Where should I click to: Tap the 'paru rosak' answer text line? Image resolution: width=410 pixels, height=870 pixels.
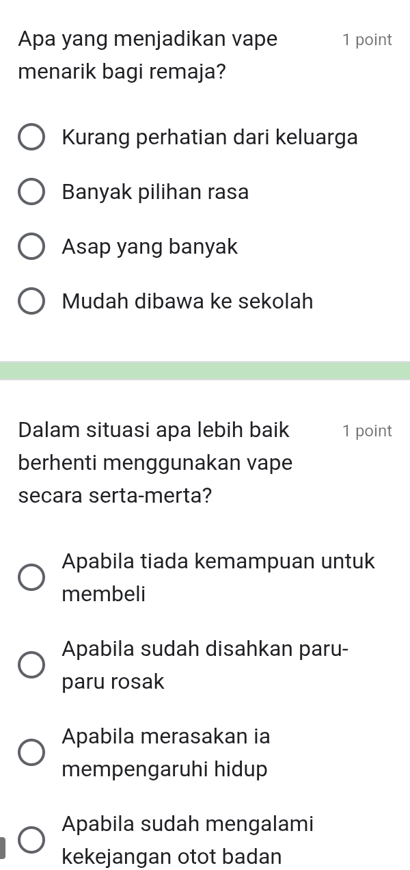[x=113, y=681]
